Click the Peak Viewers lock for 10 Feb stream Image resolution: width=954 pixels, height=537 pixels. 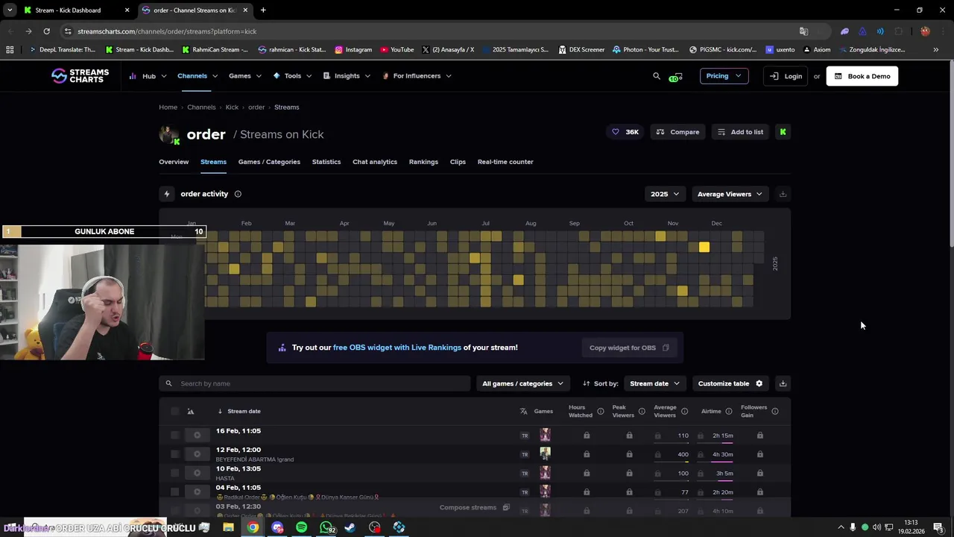click(629, 473)
